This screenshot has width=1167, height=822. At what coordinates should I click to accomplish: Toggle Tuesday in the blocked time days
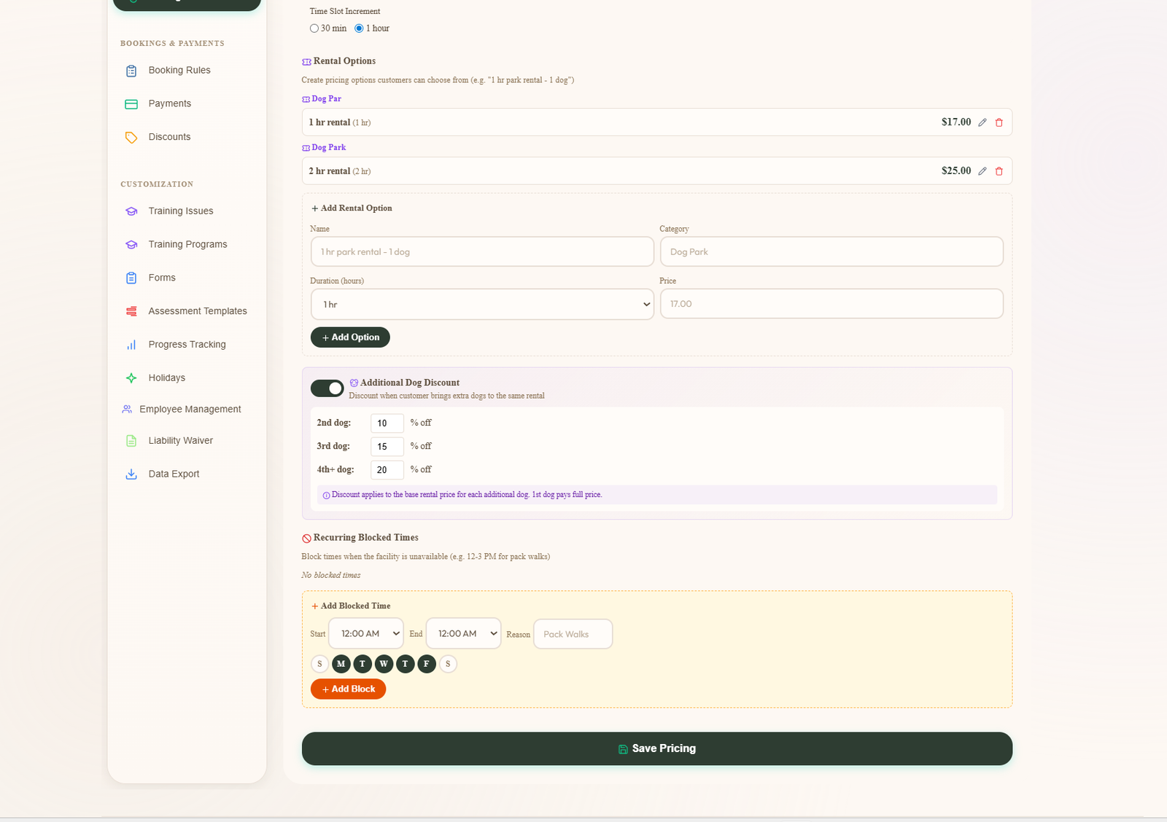tap(362, 664)
